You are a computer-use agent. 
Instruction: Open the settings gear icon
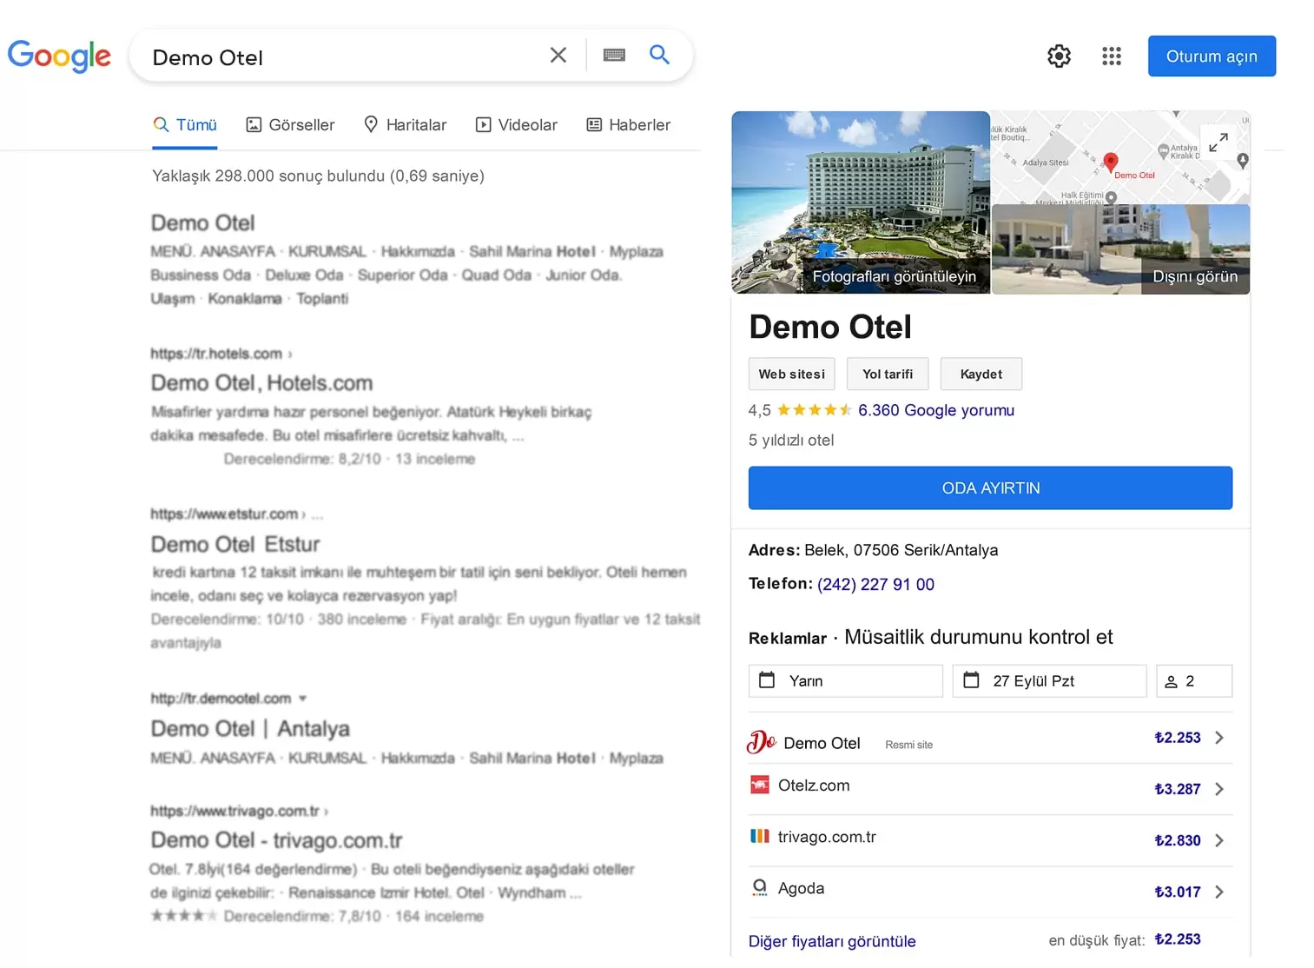coord(1059,56)
